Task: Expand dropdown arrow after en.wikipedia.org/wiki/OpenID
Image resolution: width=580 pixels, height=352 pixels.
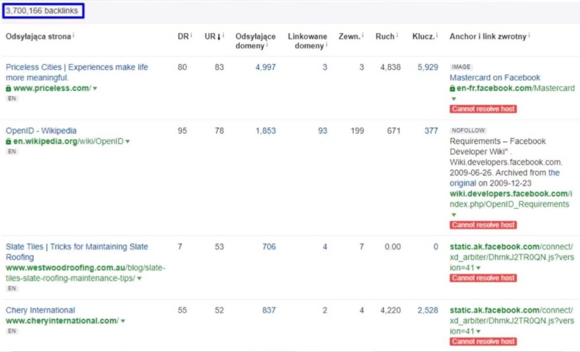Action: (128, 141)
